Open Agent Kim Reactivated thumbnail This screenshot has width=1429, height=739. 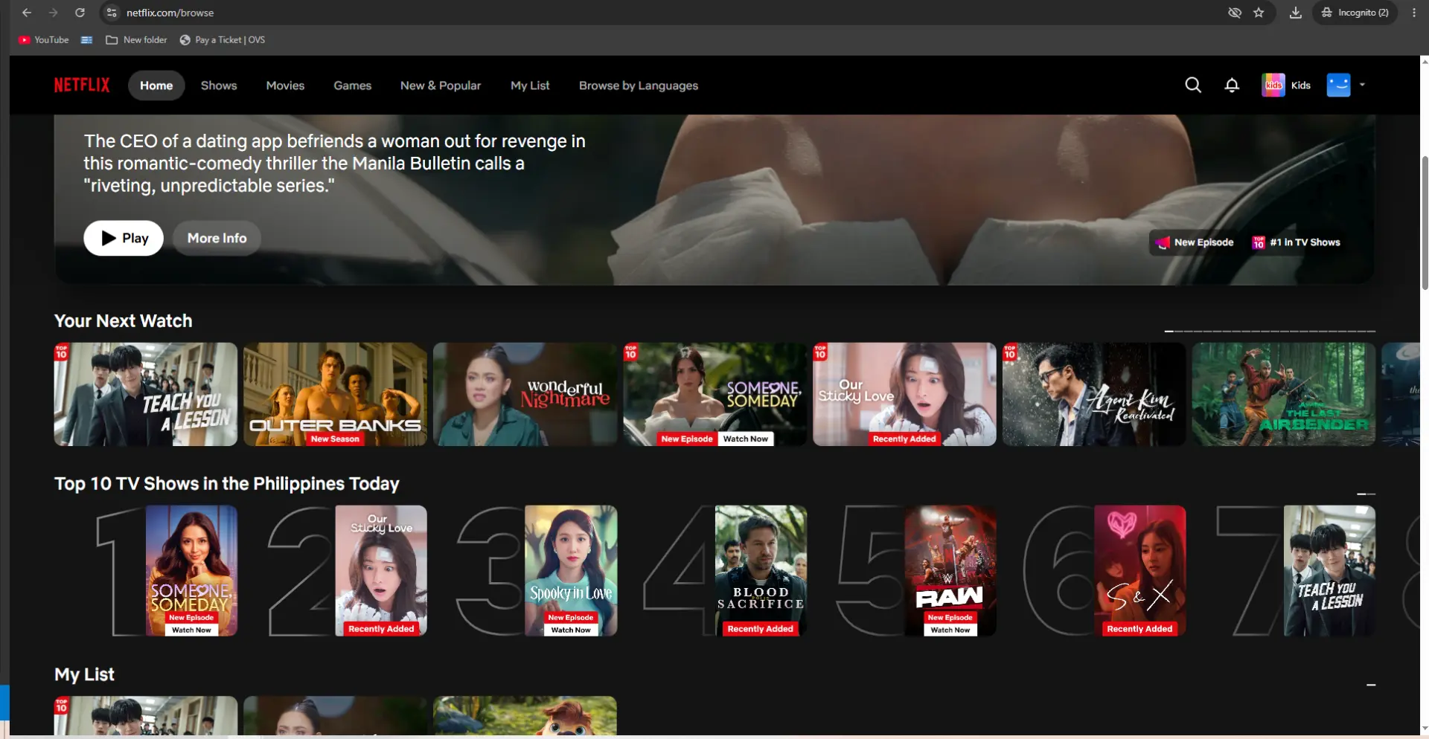click(1094, 394)
